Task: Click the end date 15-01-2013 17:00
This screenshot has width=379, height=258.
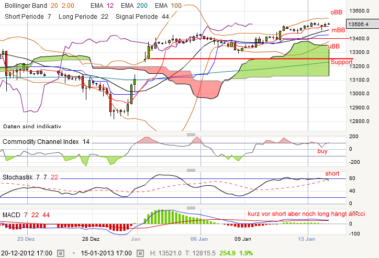Action: [106, 253]
